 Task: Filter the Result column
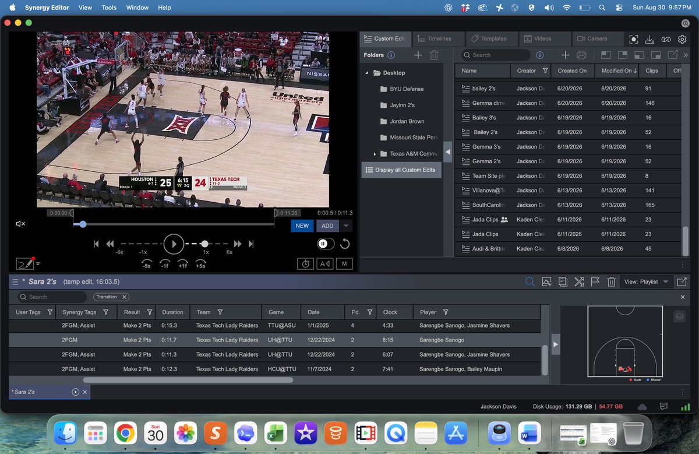click(150, 312)
